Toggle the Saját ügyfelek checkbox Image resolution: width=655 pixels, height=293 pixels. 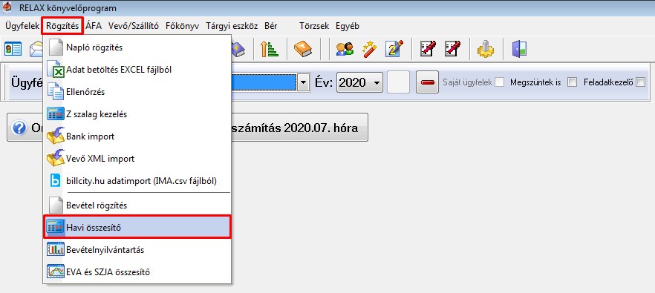click(499, 82)
